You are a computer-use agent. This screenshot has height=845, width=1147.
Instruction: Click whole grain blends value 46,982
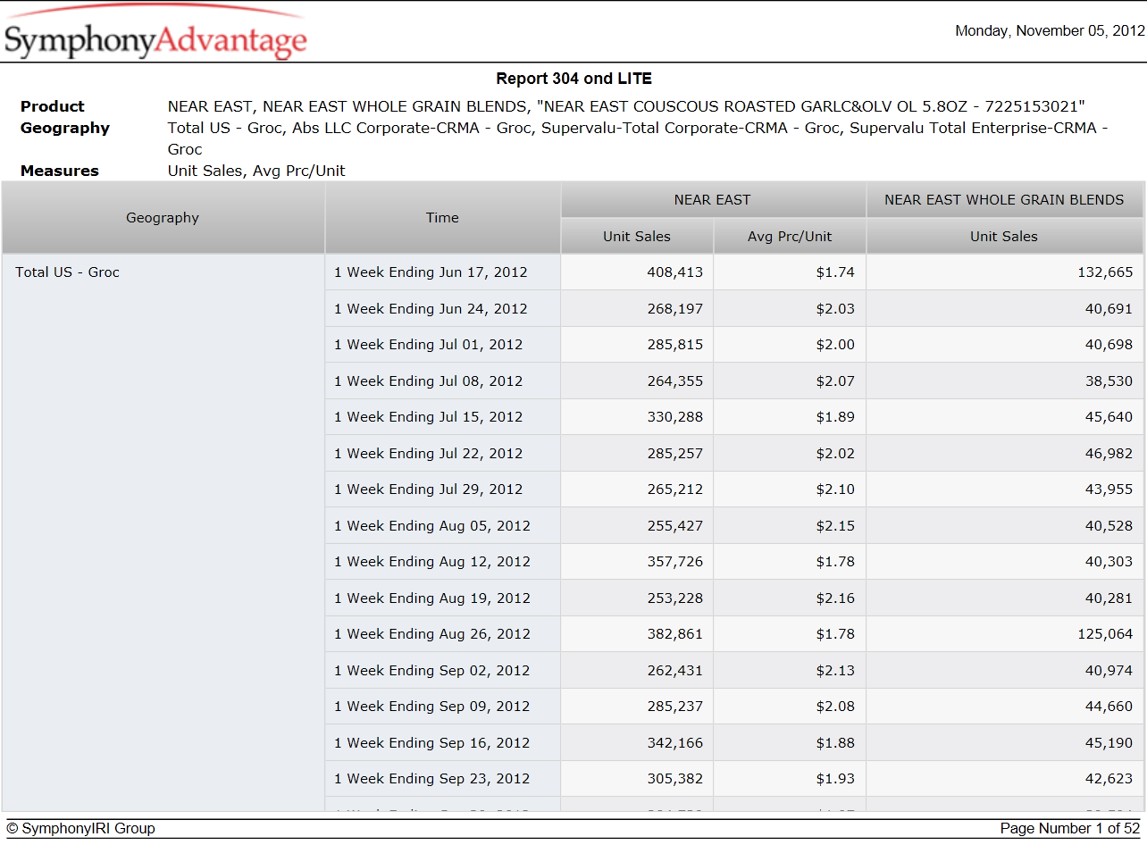click(1109, 454)
